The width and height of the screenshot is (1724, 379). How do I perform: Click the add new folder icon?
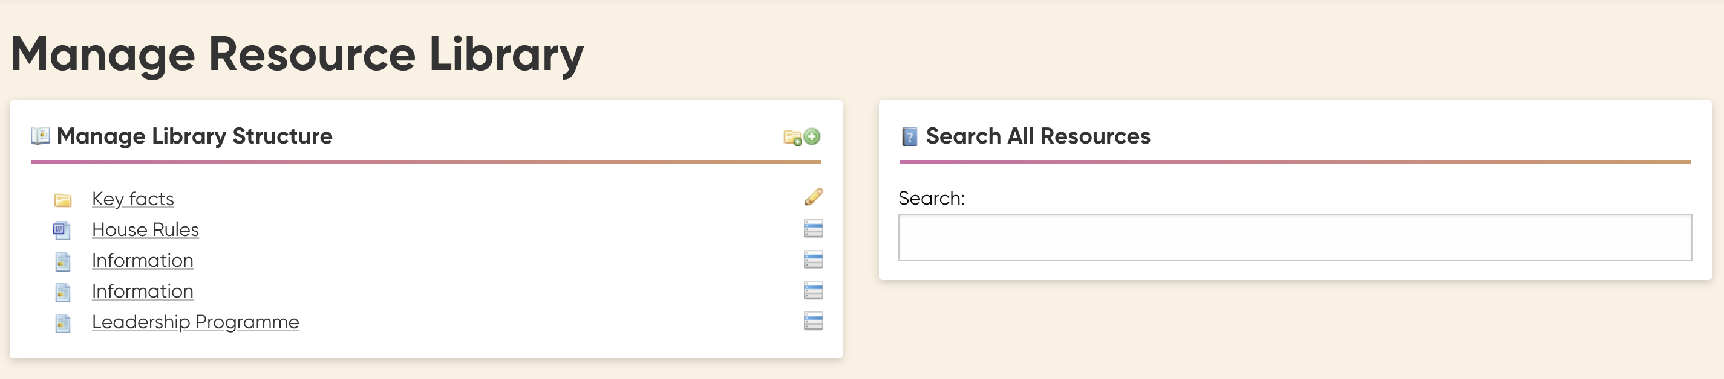pyautogui.click(x=792, y=138)
